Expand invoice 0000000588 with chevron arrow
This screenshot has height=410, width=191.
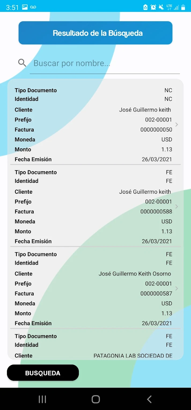177,206
